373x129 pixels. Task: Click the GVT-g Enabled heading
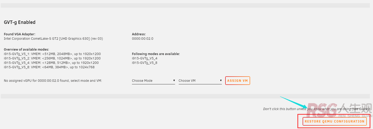(20, 22)
